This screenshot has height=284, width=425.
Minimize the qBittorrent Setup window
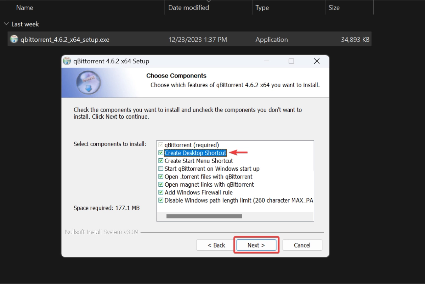tap(266, 61)
